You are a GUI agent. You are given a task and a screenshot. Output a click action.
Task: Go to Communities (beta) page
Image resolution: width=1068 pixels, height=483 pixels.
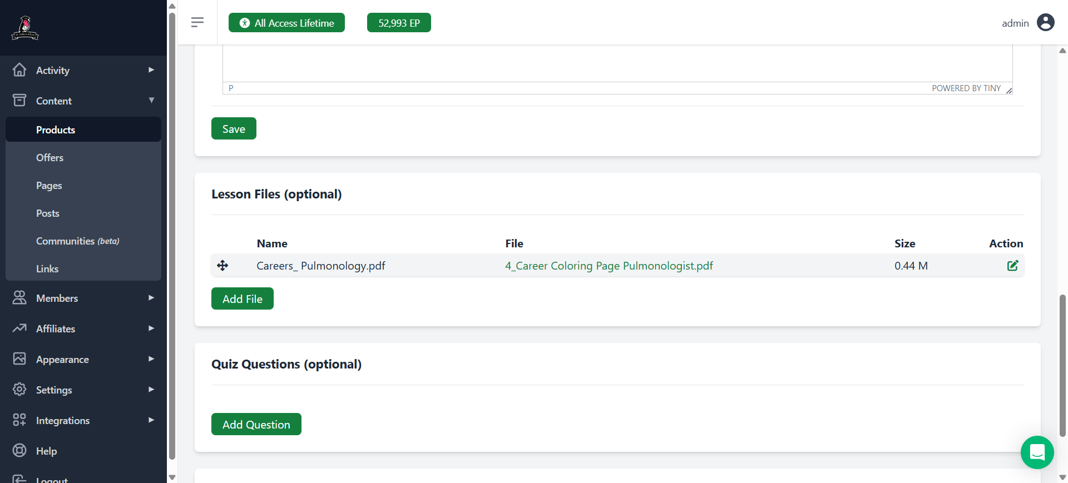point(77,241)
